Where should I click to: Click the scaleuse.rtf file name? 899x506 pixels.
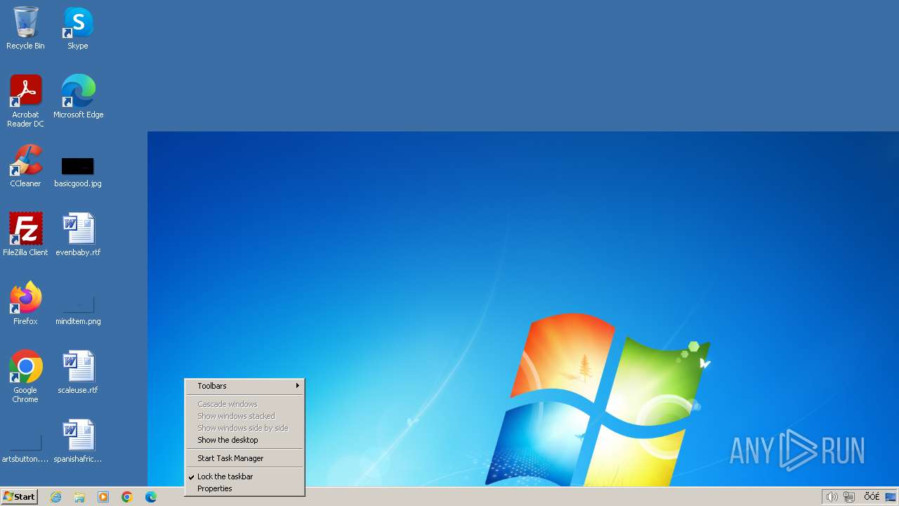click(78, 390)
